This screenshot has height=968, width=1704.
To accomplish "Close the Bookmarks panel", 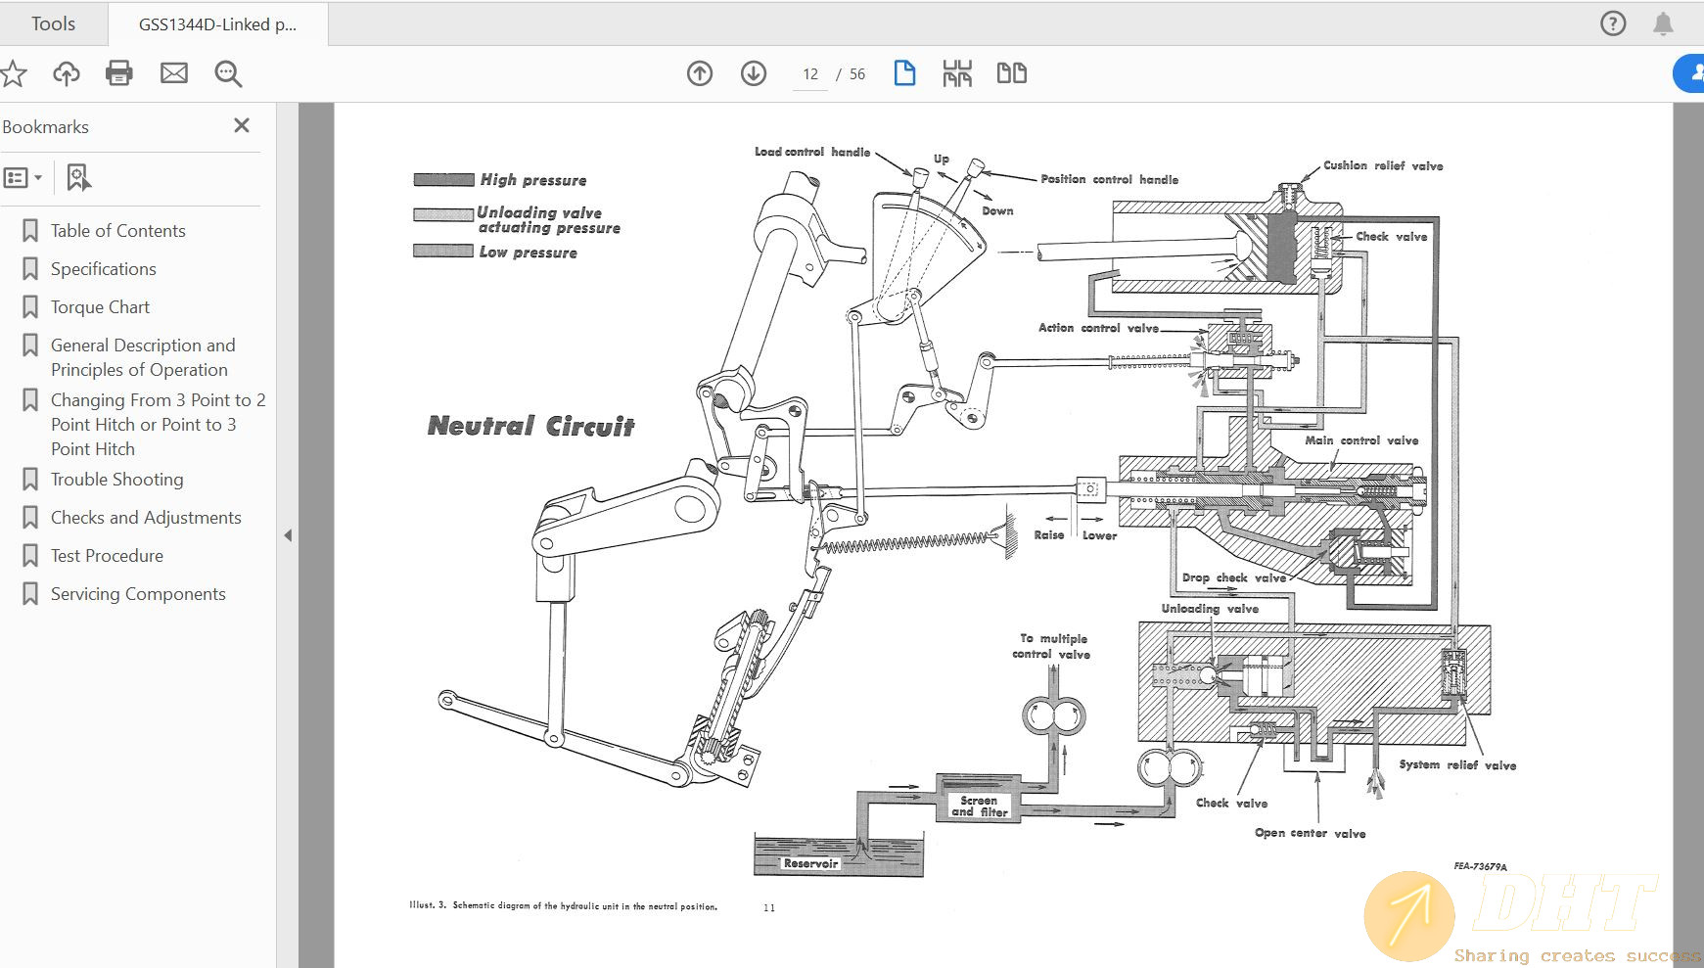I will coord(242,125).
